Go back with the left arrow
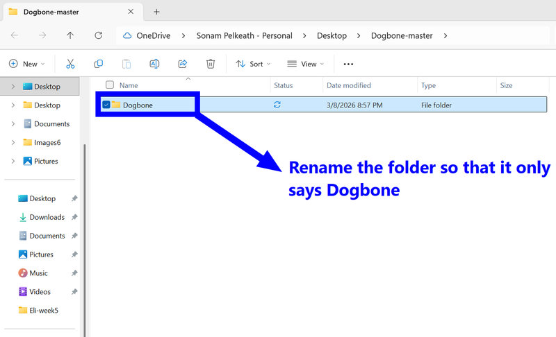This screenshot has height=337, width=556. click(15, 35)
